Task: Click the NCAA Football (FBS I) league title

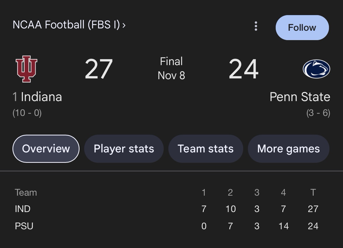Action: [66, 25]
